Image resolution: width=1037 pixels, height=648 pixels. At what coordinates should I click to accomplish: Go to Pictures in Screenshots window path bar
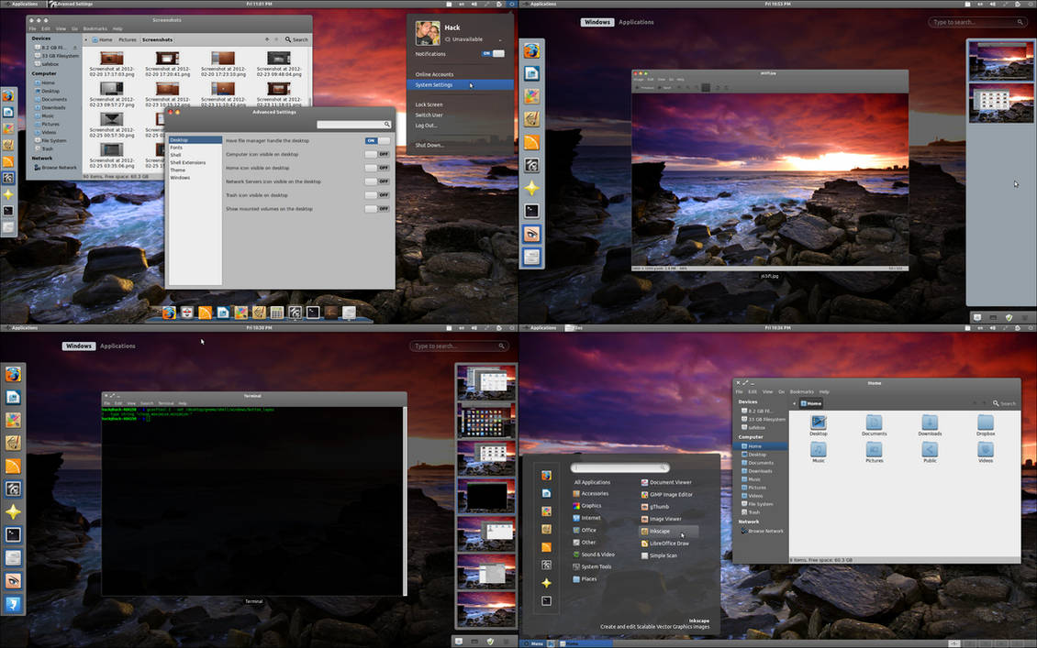tap(127, 39)
